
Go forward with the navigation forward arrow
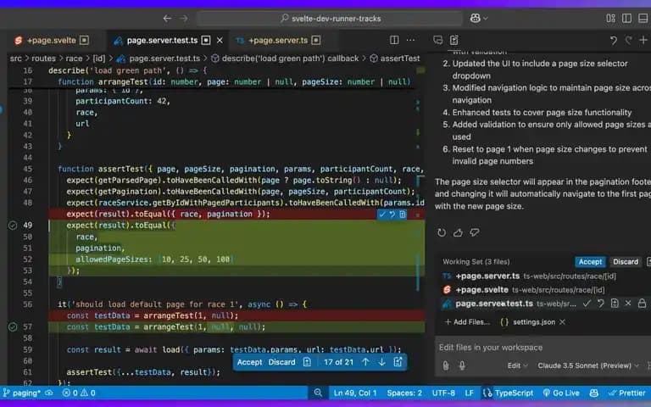tap(183, 19)
